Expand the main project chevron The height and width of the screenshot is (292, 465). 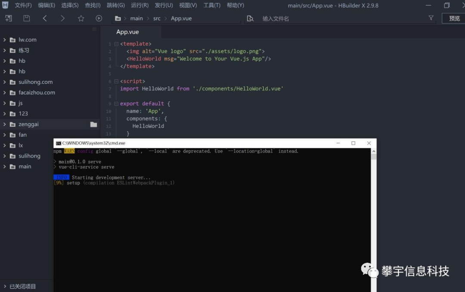pyautogui.click(x=4, y=166)
